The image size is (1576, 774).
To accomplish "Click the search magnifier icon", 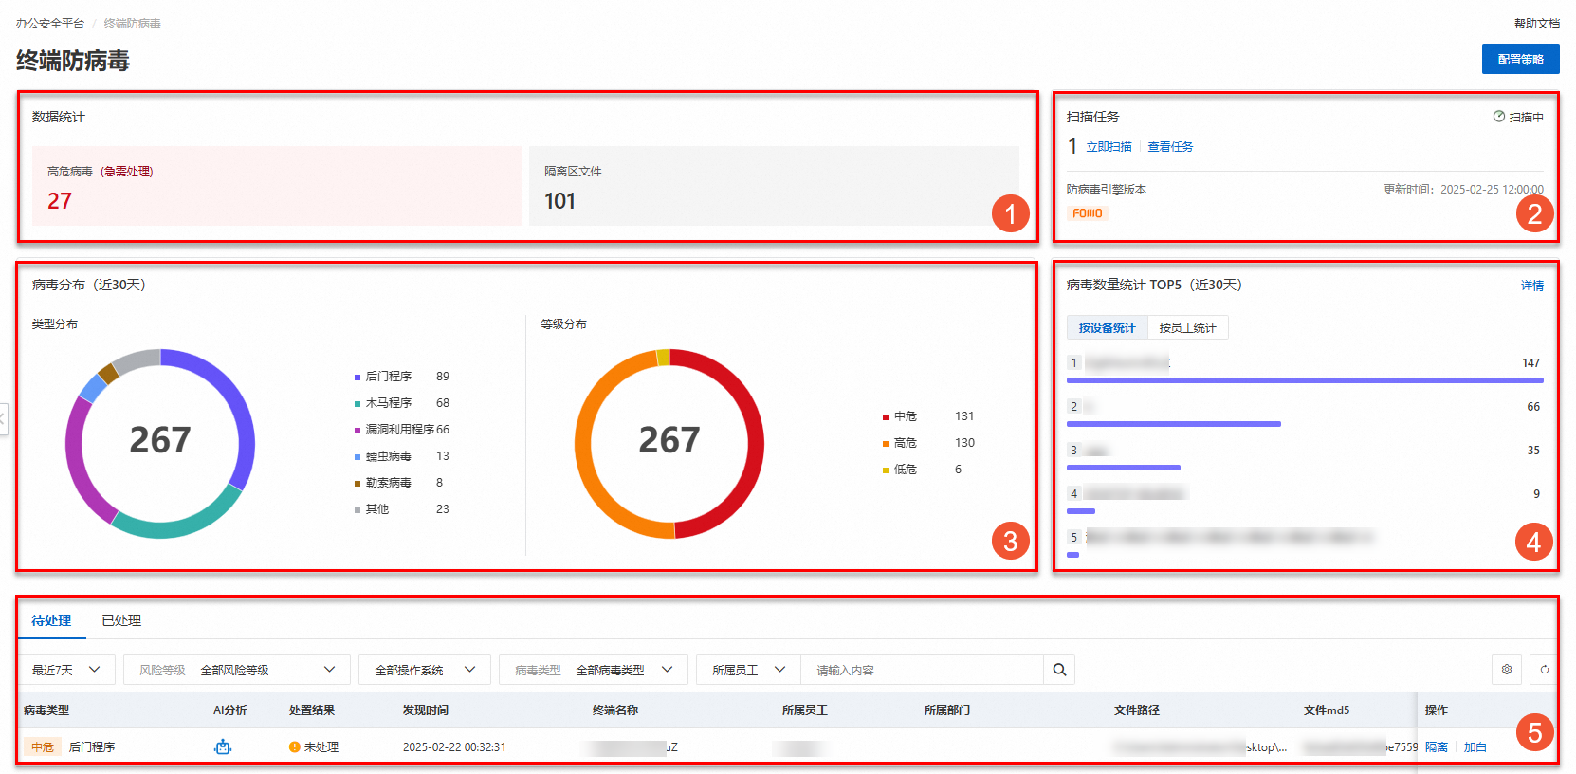I will (1059, 670).
